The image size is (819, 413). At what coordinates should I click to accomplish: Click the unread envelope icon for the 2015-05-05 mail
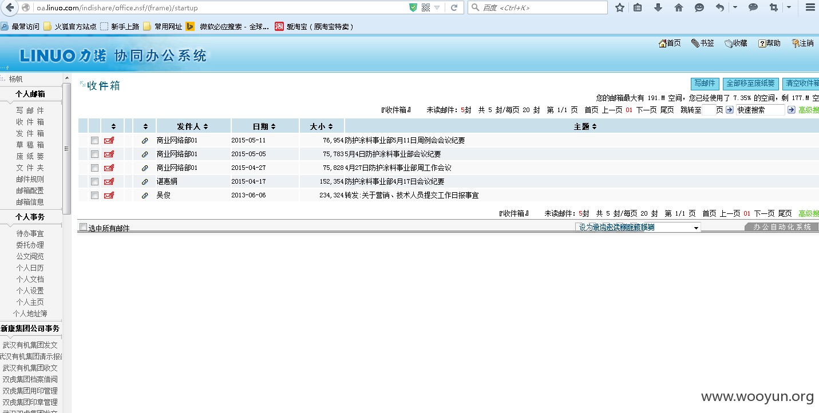tap(109, 154)
